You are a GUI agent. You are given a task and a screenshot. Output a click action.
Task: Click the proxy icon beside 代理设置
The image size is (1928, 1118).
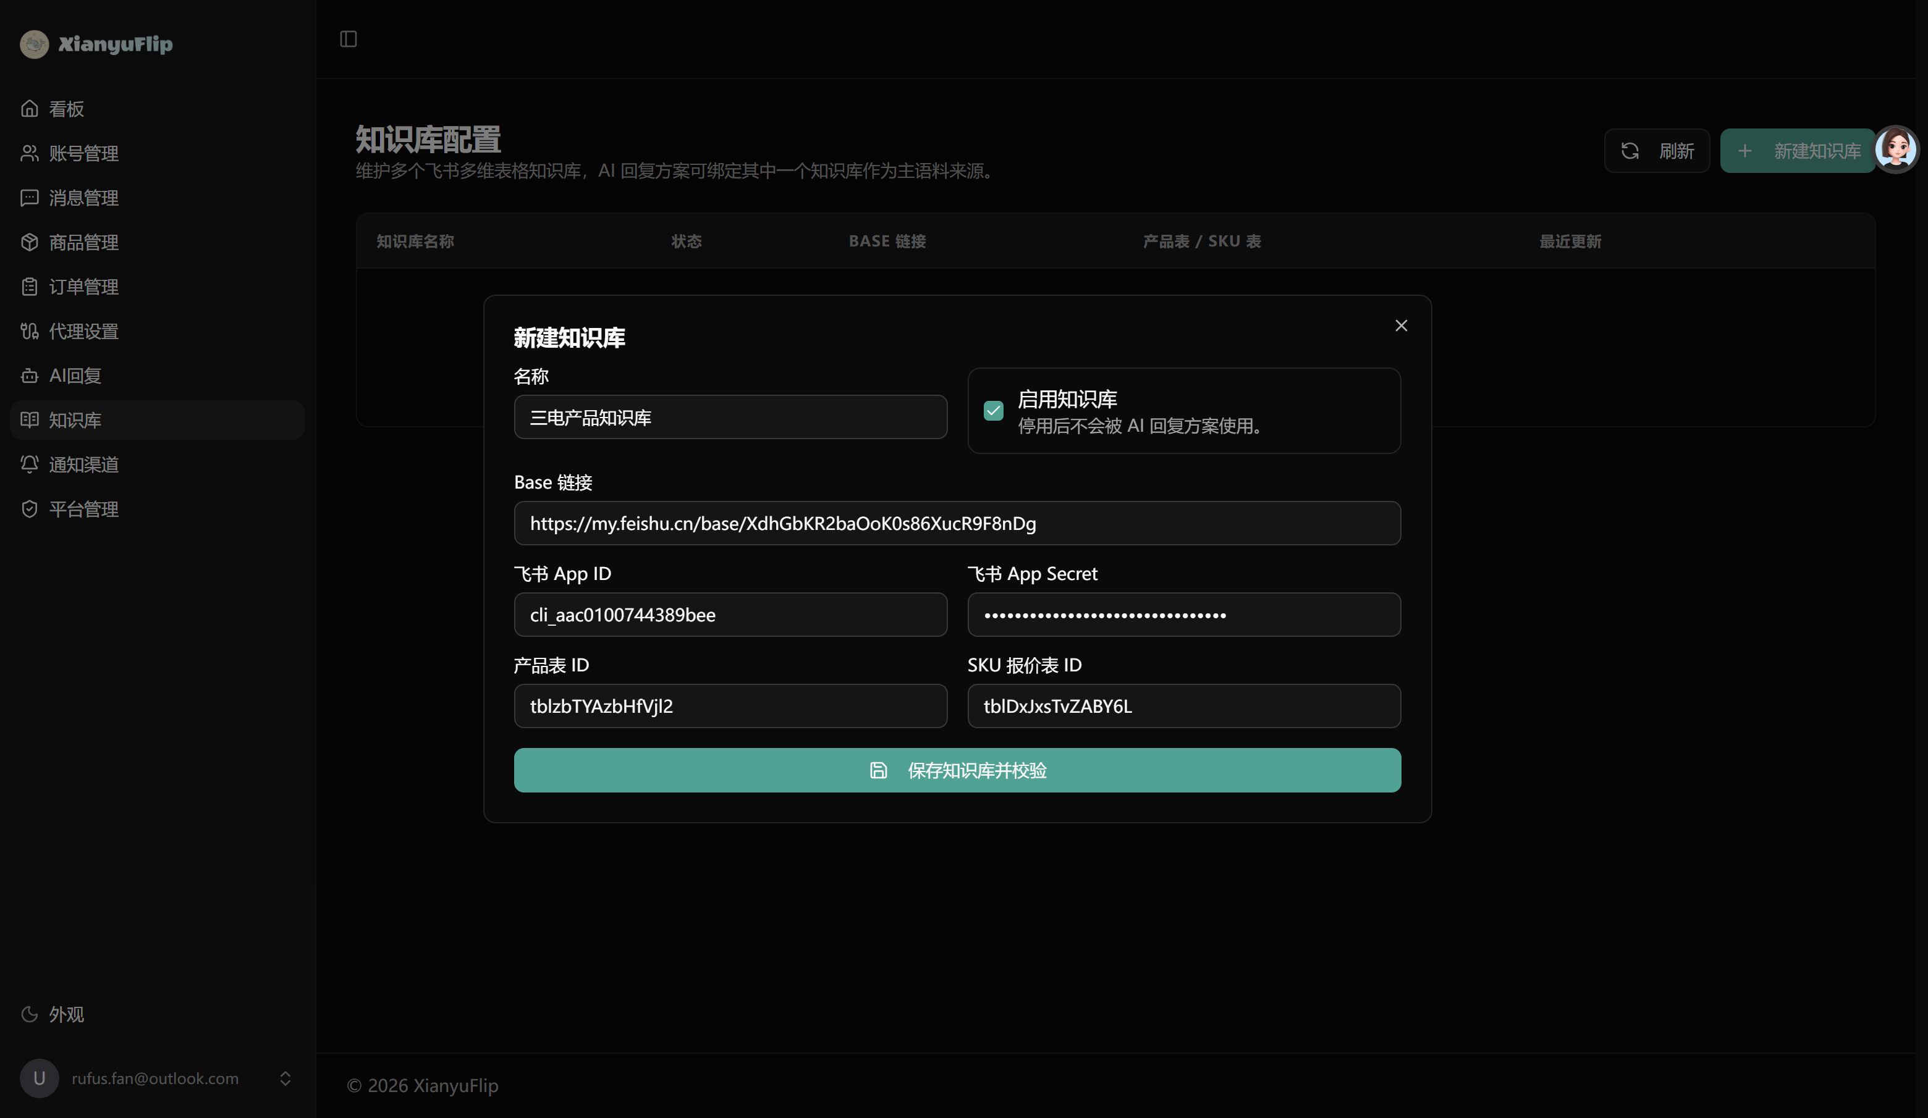point(30,331)
